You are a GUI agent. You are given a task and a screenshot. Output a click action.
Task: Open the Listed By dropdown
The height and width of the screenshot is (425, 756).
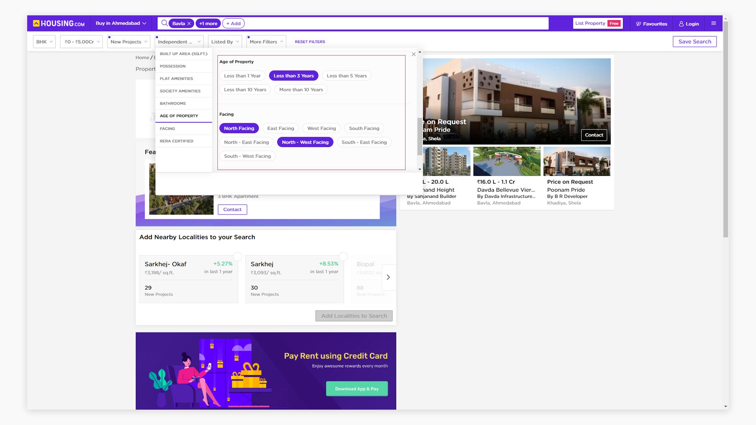pos(225,42)
